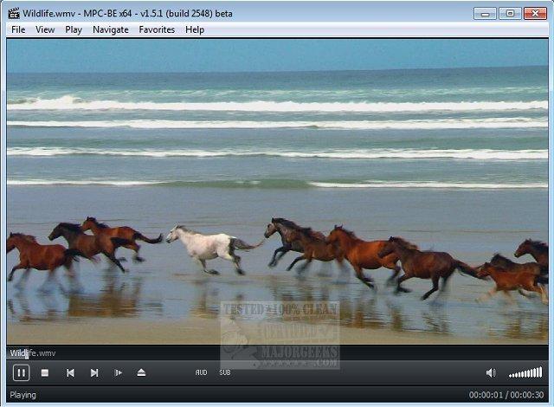Click the frame step icon
This screenshot has width=554, height=407.
pyautogui.click(x=118, y=372)
